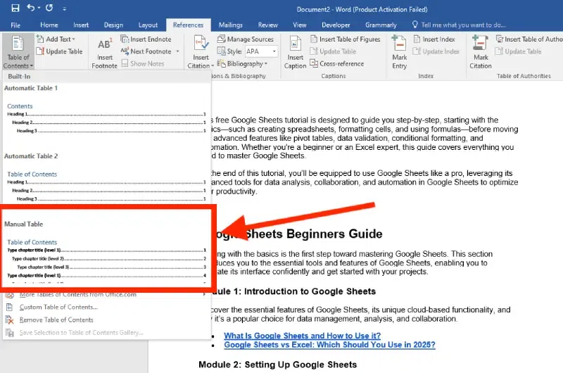Open the Mailings tab
This screenshot has height=373, width=563.
231,25
